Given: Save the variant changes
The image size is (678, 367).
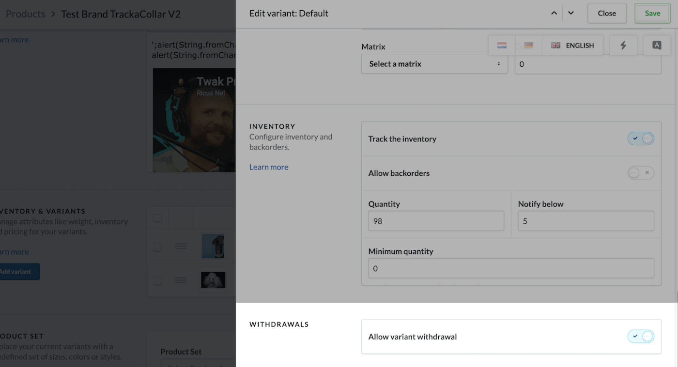Looking at the screenshot, I should pyautogui.click(x=652, y=14).
